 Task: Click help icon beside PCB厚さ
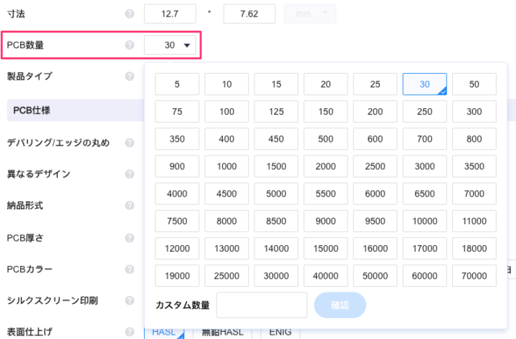point(130,237)
